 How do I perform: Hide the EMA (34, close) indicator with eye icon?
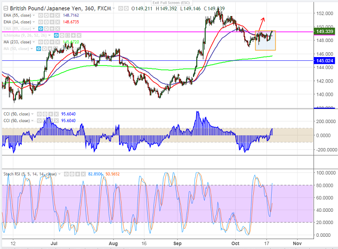click(x=40, y=22)
